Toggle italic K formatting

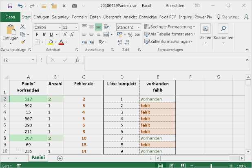click(x=44, y=35)
